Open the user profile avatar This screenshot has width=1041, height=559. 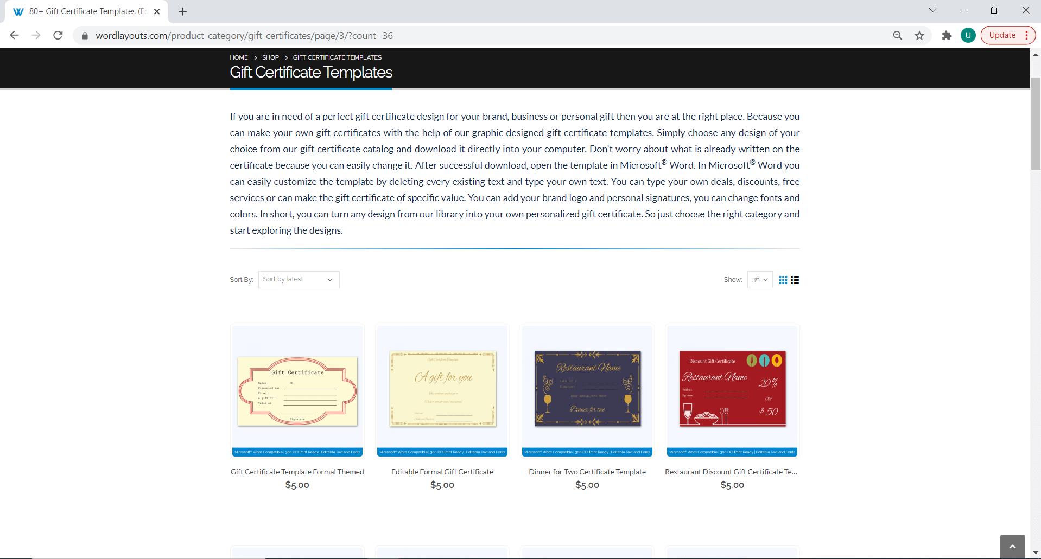968,35
